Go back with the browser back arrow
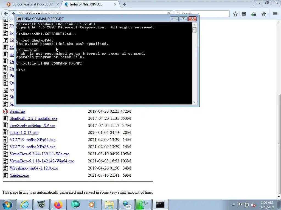This screenshot has height=210, width=281. (6, 14)
